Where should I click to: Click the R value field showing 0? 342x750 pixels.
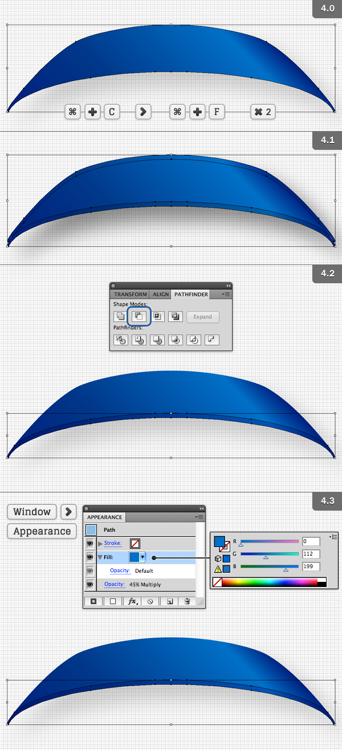311,541
